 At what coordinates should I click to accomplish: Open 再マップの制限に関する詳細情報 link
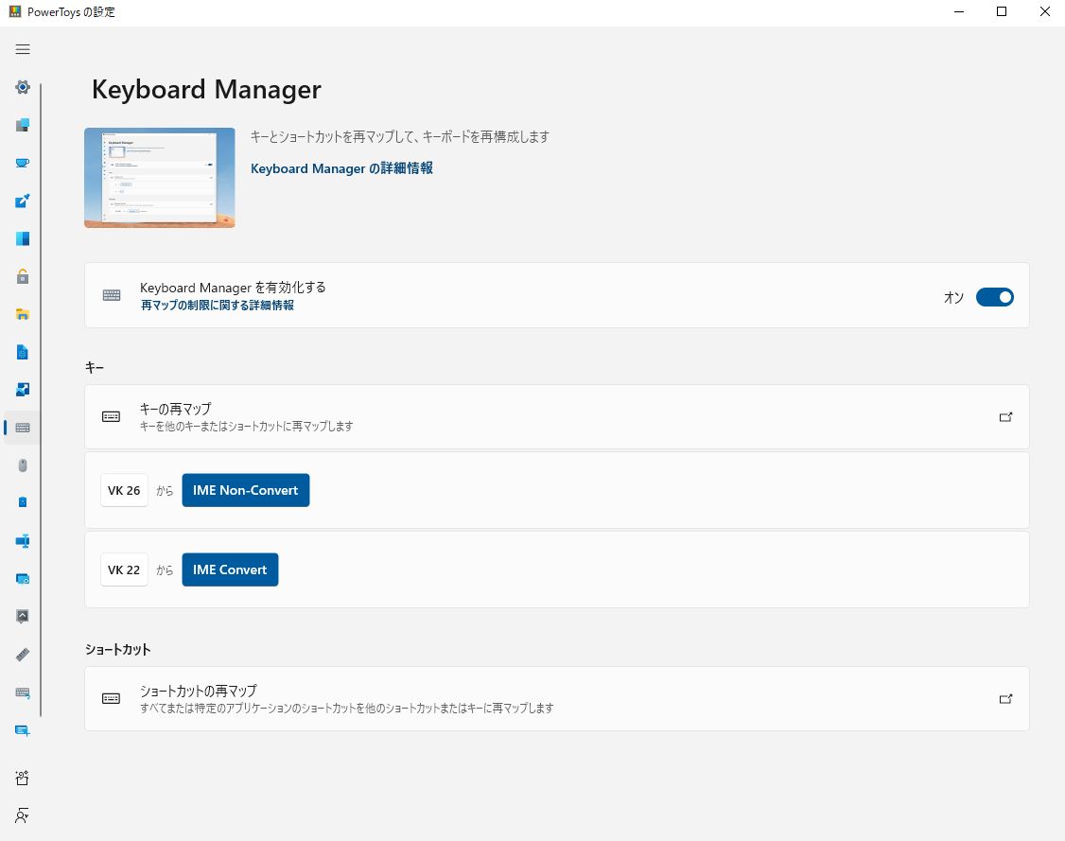point(218,306)
